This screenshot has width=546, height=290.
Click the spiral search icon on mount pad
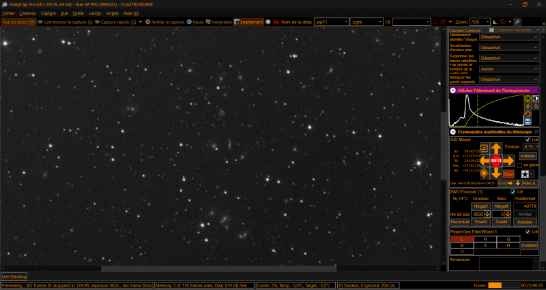coord(484,148)
